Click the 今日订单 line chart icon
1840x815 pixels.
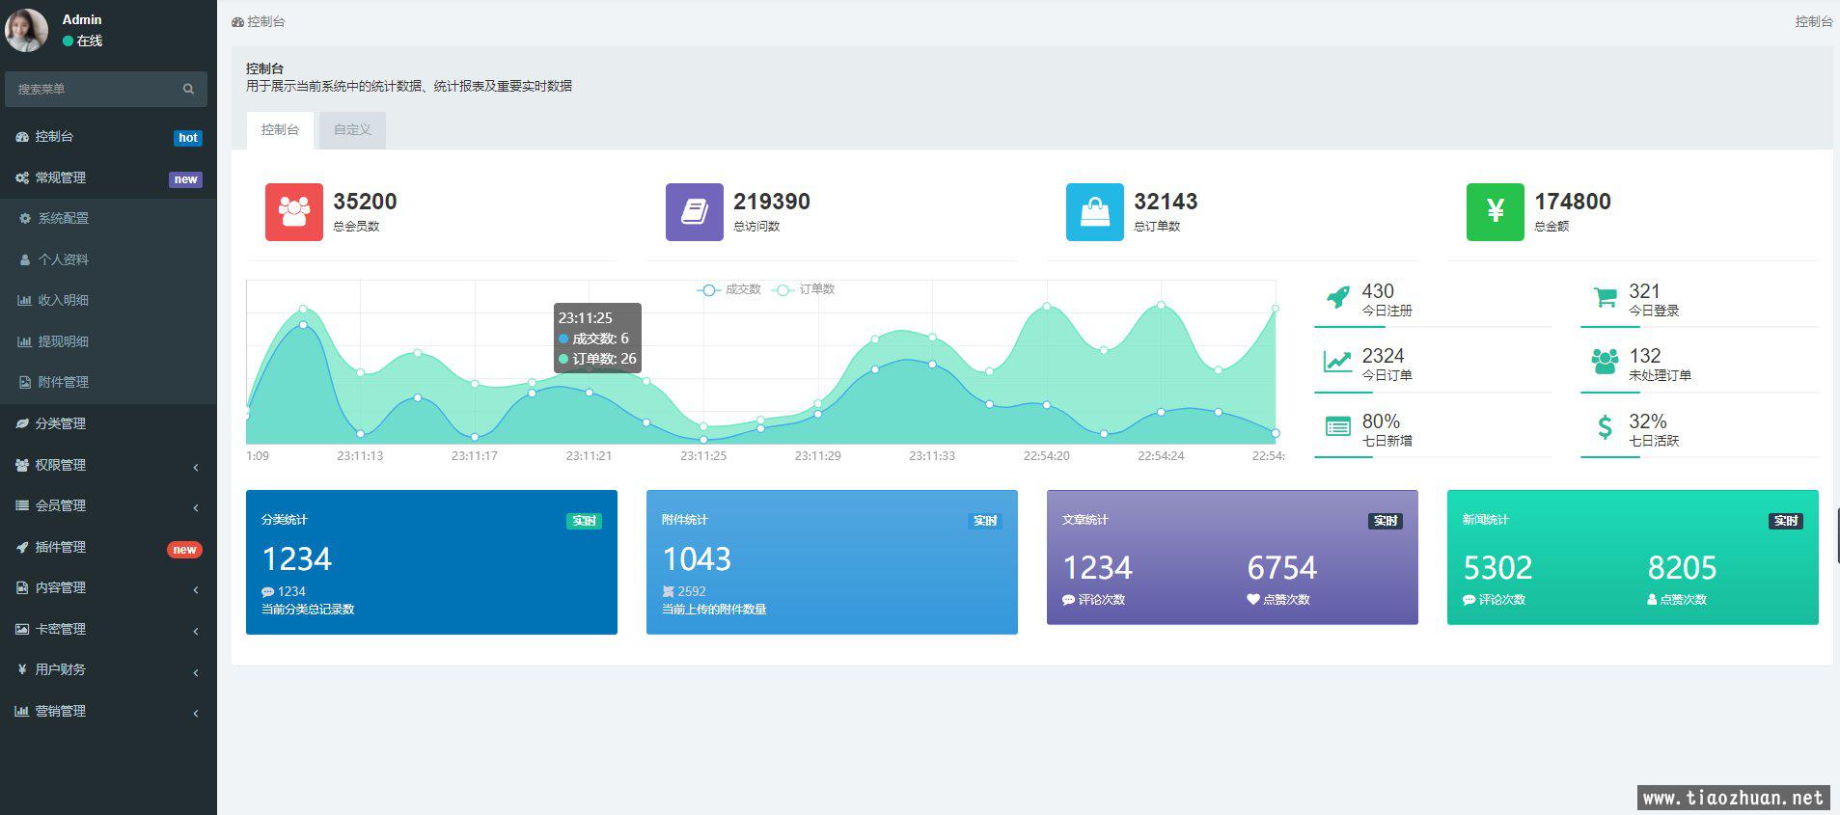pyautogui.click(x=1337, y=362)
